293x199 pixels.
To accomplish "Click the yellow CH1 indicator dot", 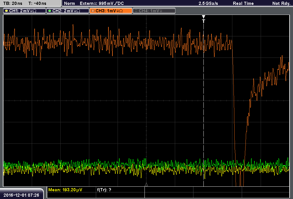I will [x=7, y=11].
